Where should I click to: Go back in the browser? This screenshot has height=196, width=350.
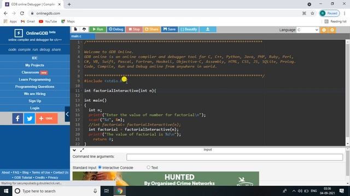click(5, 13)
